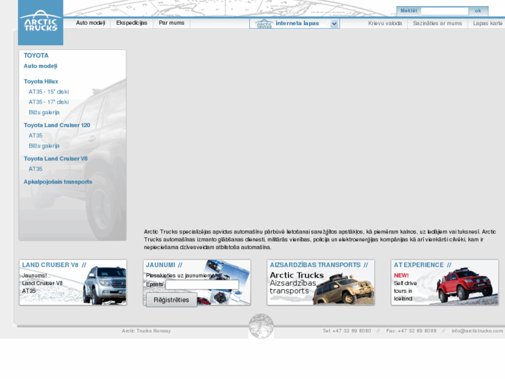Viewport: 505px width, 379px height.
Task: Open the Ekspedīcijas menu
Action: [x=132, y=23]
